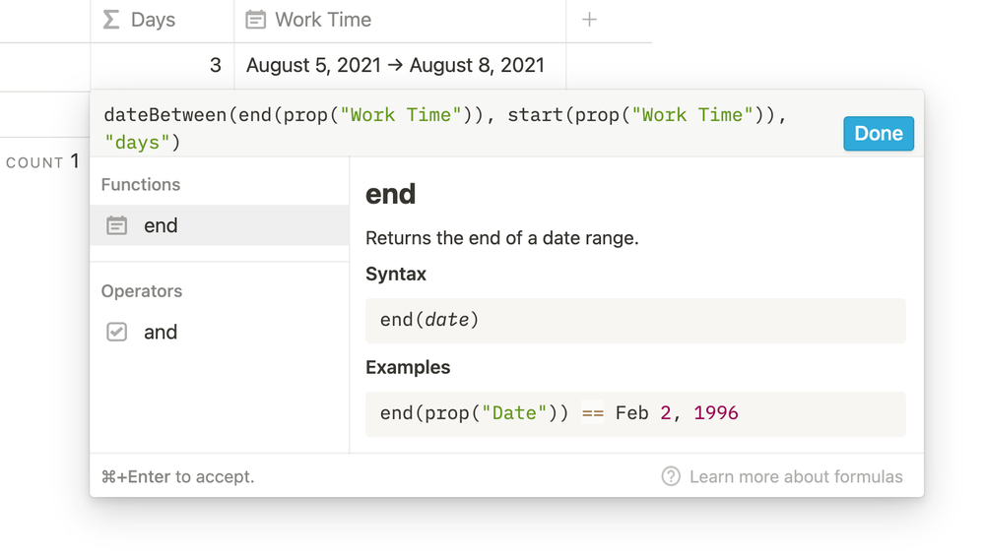
Task: Click the end(prop("Date")) example block
Action: pyautogui.click(x=635, y=414)
